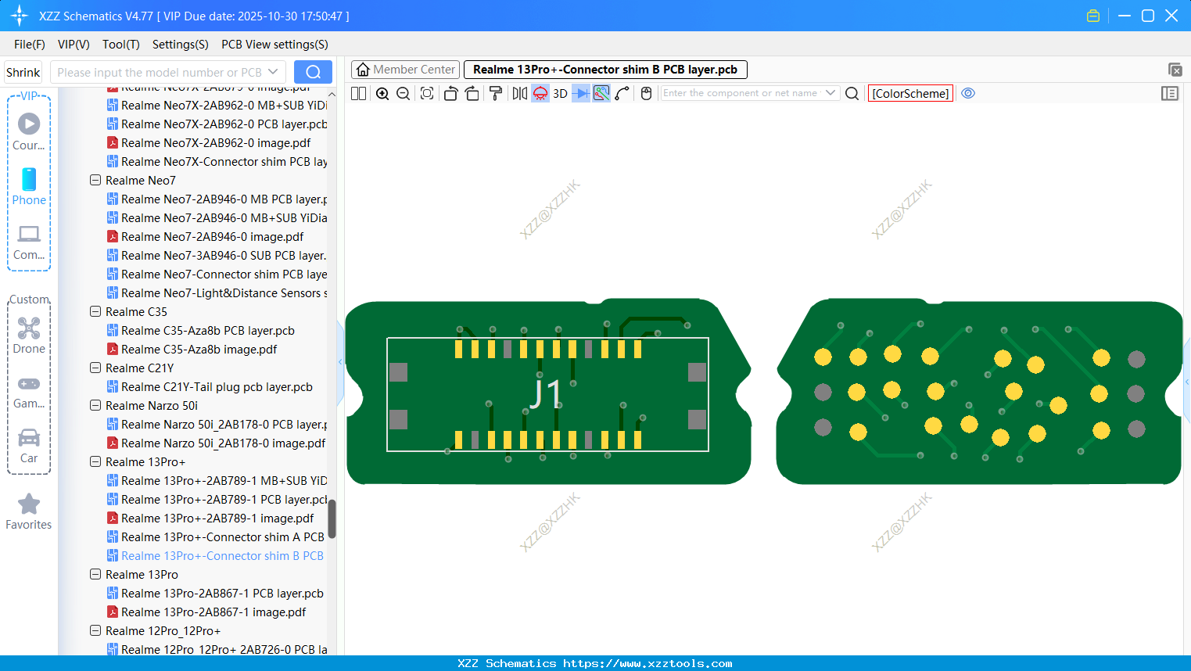Collapse the Realme 12Pro_12Pro+ folder
1191x671 pixels.
[x=95, y=631]
